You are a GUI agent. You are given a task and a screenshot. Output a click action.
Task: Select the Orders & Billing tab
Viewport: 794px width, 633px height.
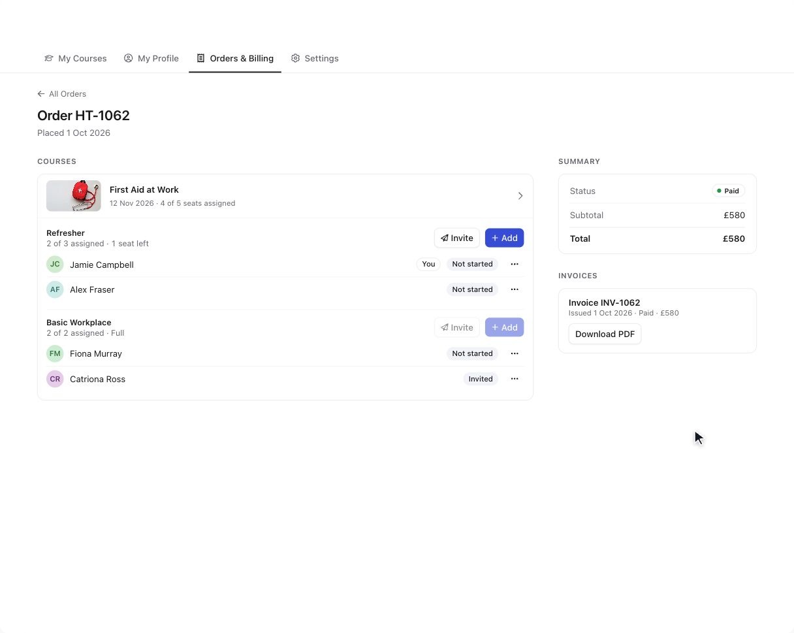click(235, 58)
